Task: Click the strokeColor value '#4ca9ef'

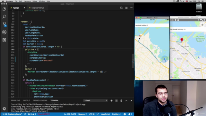Action: tap(48, 61)
